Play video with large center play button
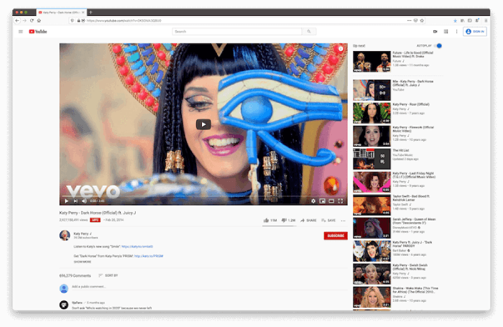The width and height of the screenshot is (503, 327). [203, 124]
